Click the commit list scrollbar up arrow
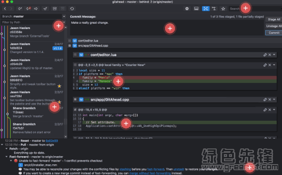Screen dimensions: 282x175 pos(66,28)
